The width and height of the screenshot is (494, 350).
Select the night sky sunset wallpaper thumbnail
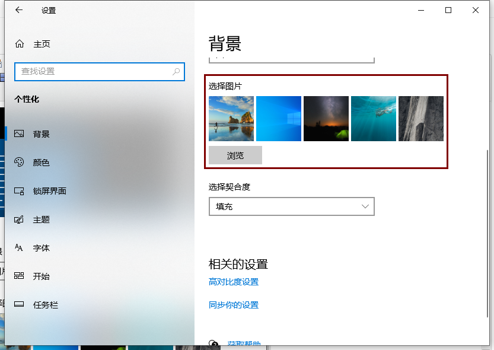pos(326,118)
